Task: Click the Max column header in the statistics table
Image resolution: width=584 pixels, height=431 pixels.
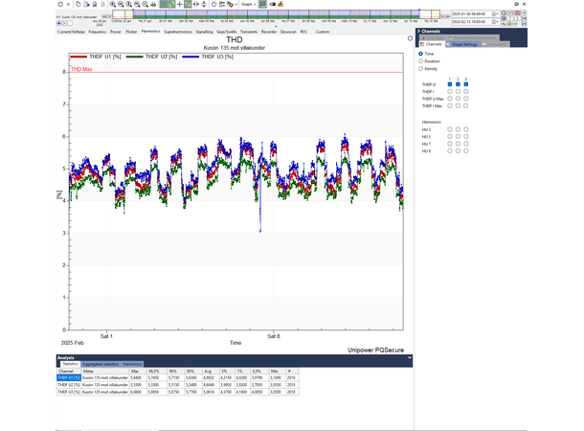Action: tap(138, 371)
